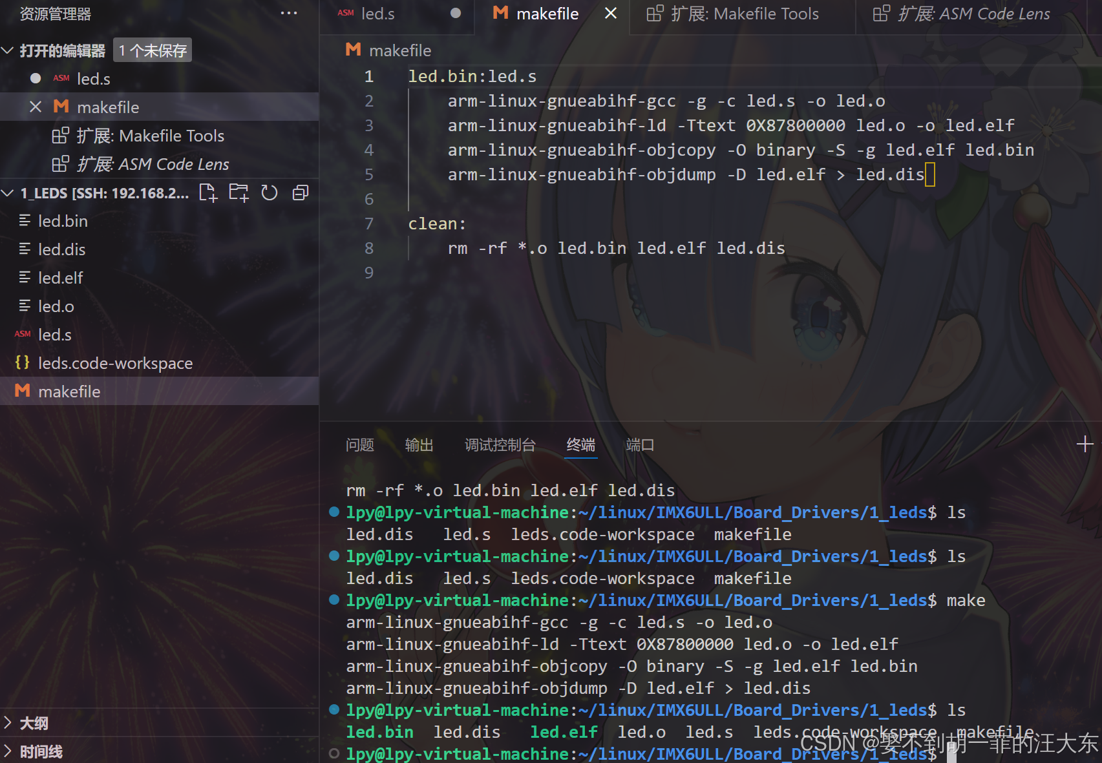Click the objcopy command on line 4
This screenshot has height=763, width=1102.
[x=741, y=150]
